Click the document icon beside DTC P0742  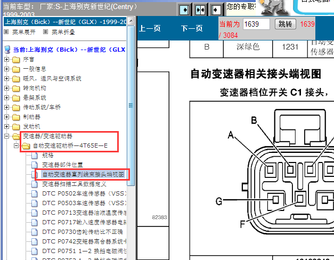point(35,241)
